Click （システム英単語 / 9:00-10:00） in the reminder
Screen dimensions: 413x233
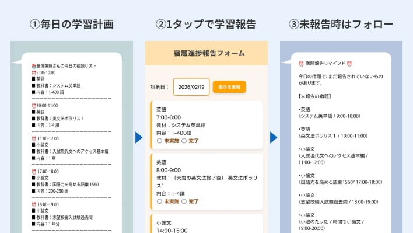(329, 116)
